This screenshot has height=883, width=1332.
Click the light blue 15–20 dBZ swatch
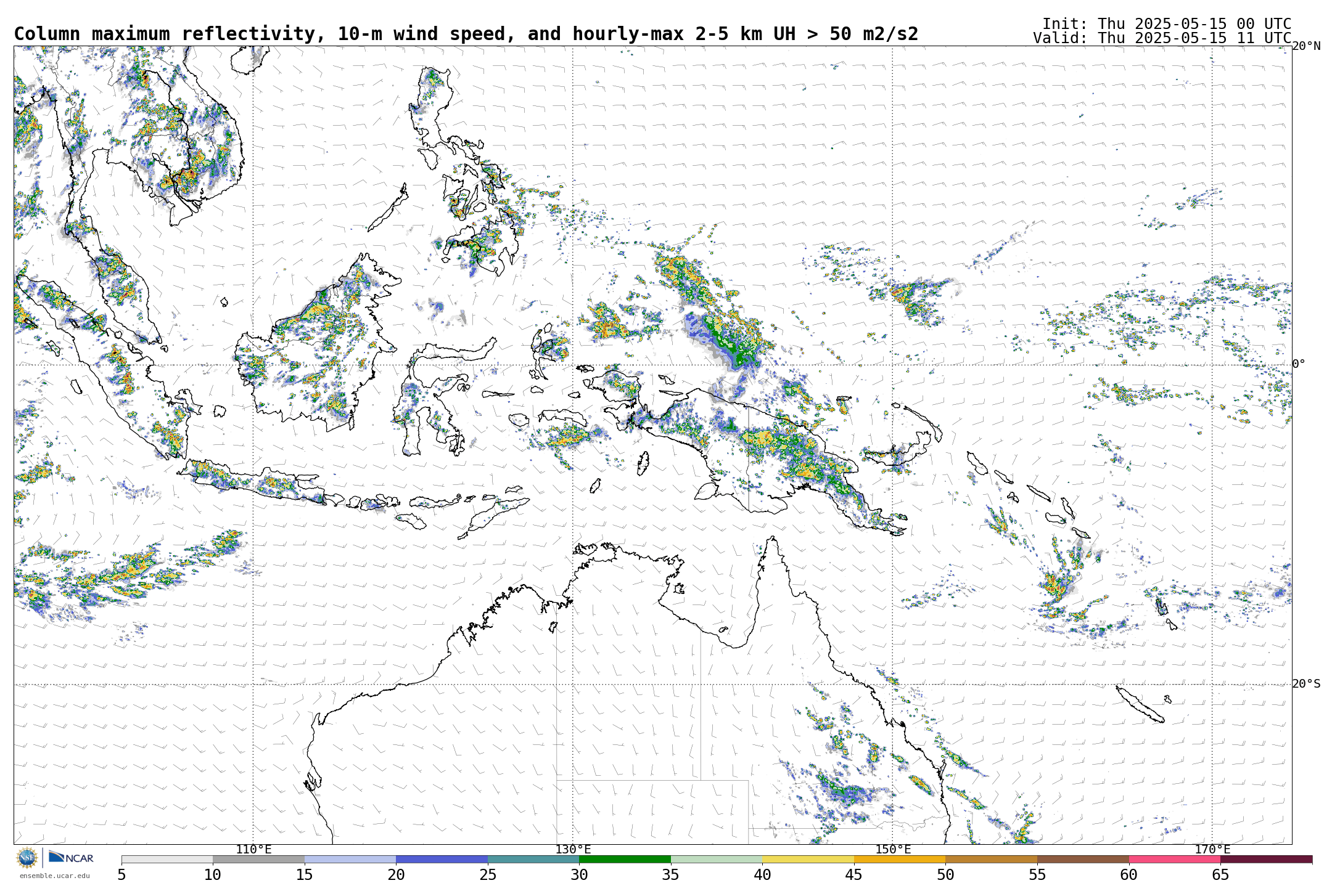pos(350,859)
